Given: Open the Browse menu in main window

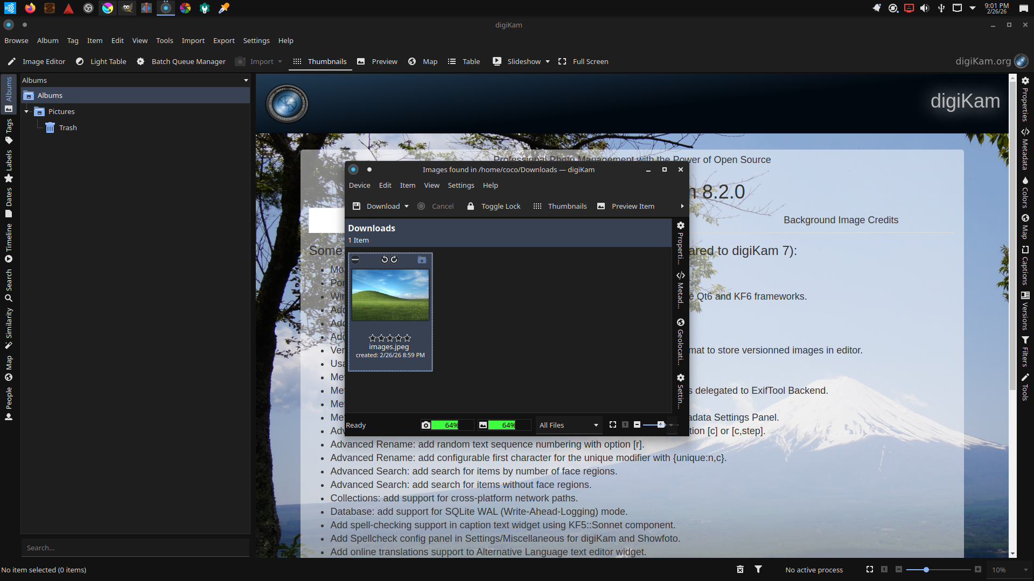Looking at the screenshot, I should pos(16,40).
